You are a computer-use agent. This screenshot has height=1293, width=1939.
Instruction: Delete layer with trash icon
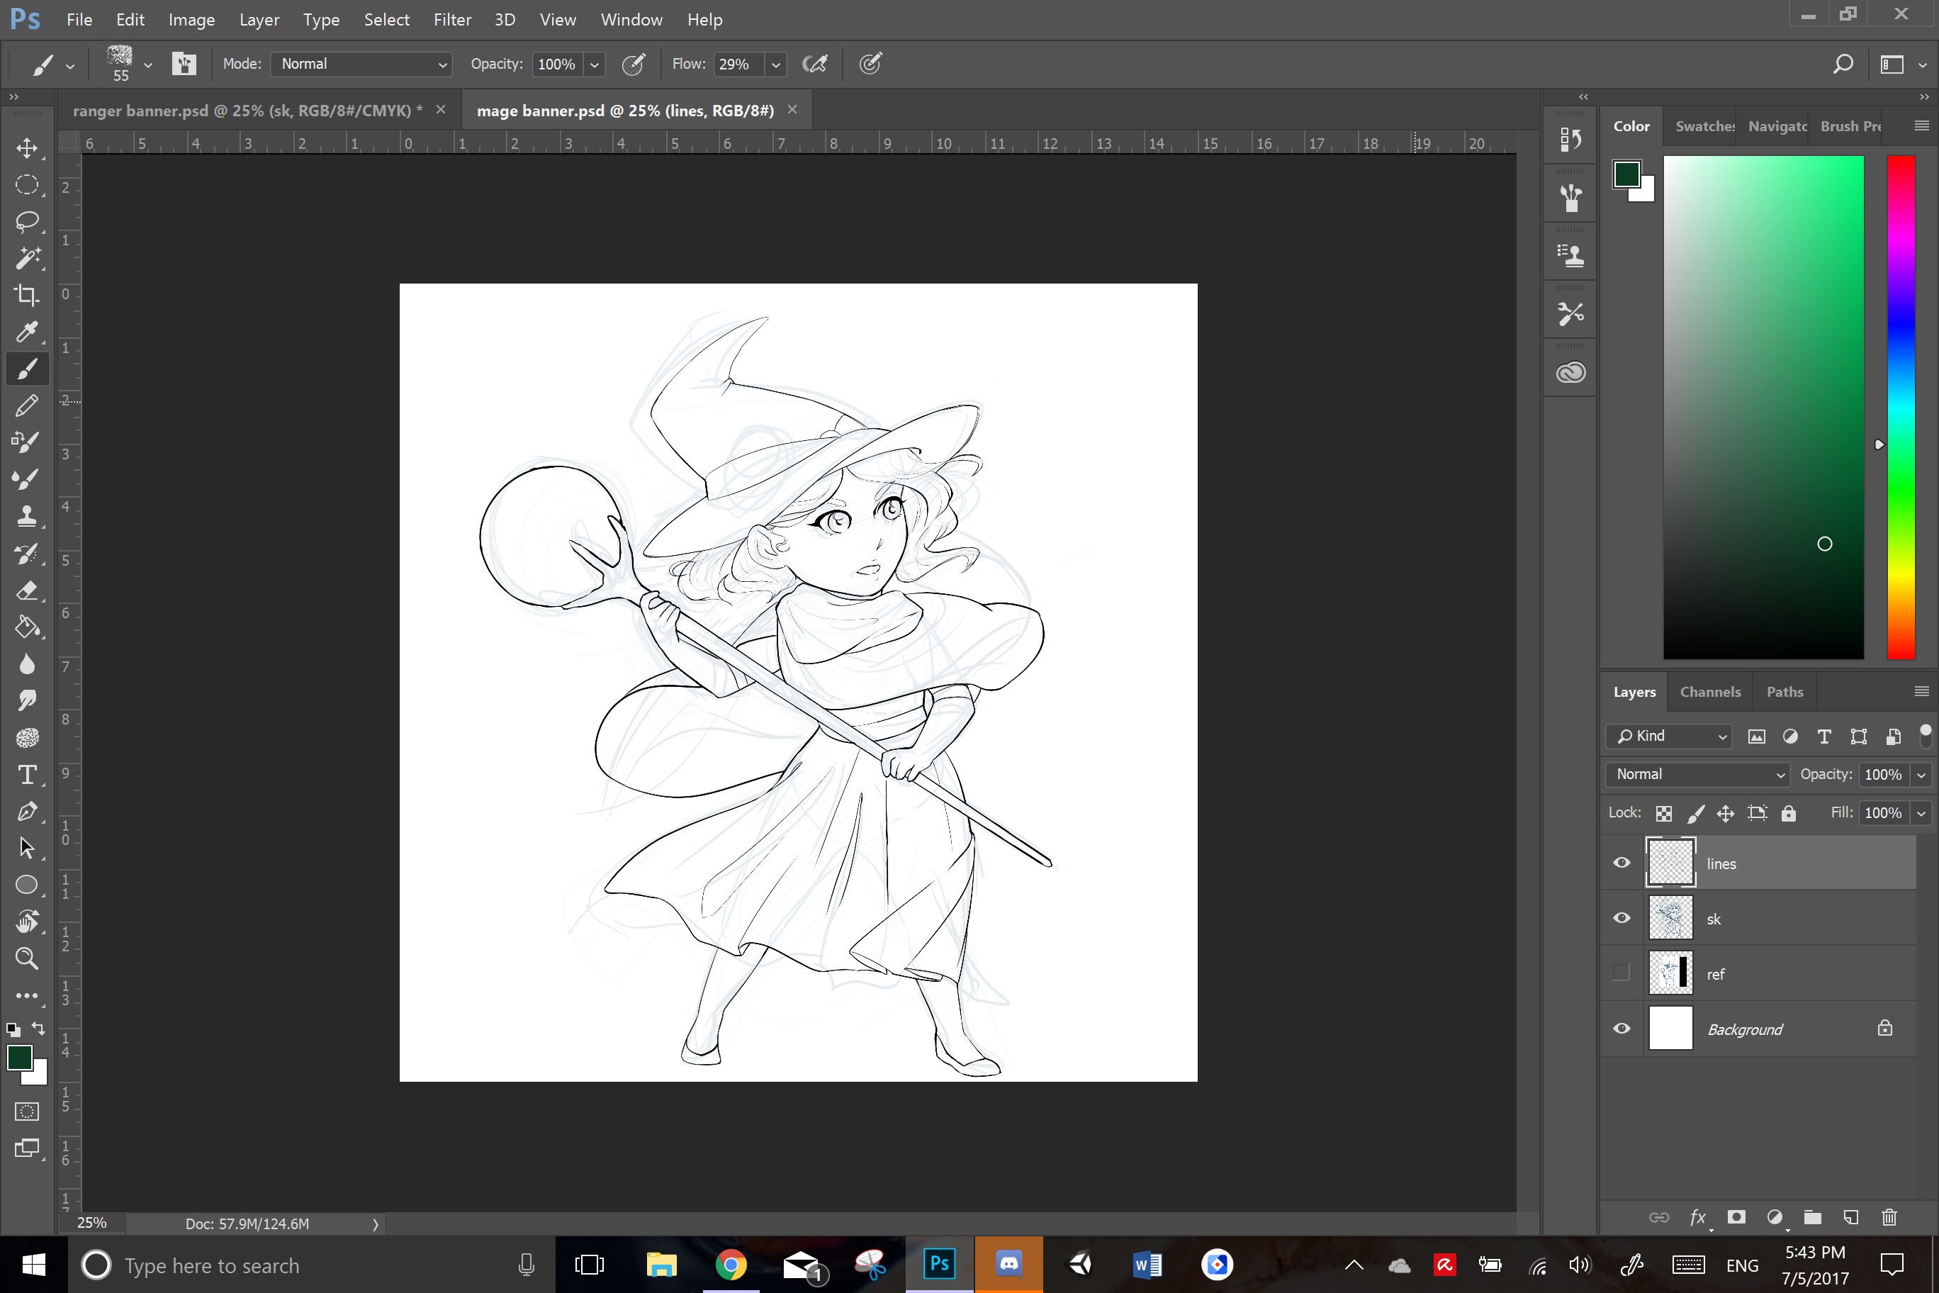pyautogui.click(x=1889, y=1217)
